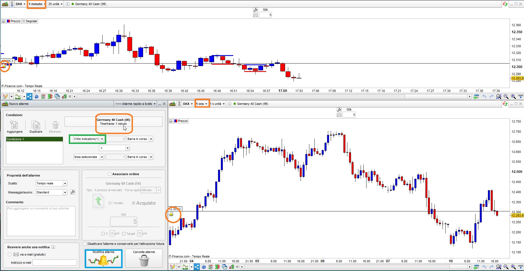
Task: Click undo arrow in 1-minute chart toolbar
Action: (484, 96)
